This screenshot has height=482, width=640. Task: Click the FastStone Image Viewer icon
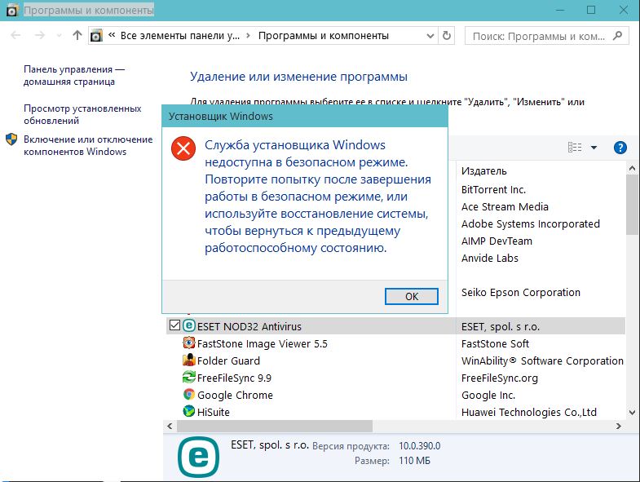point(189,343)
